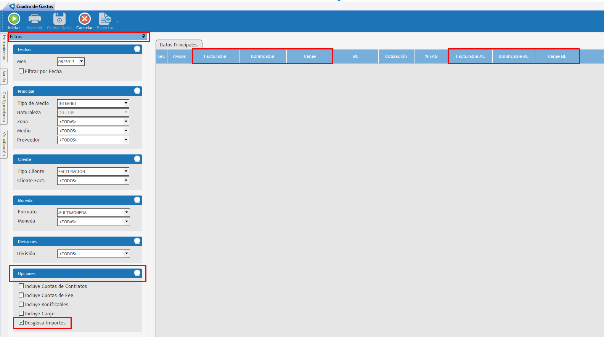Click the Cotización column header
Screen dimensions: 604x337
tap(396, 56)
